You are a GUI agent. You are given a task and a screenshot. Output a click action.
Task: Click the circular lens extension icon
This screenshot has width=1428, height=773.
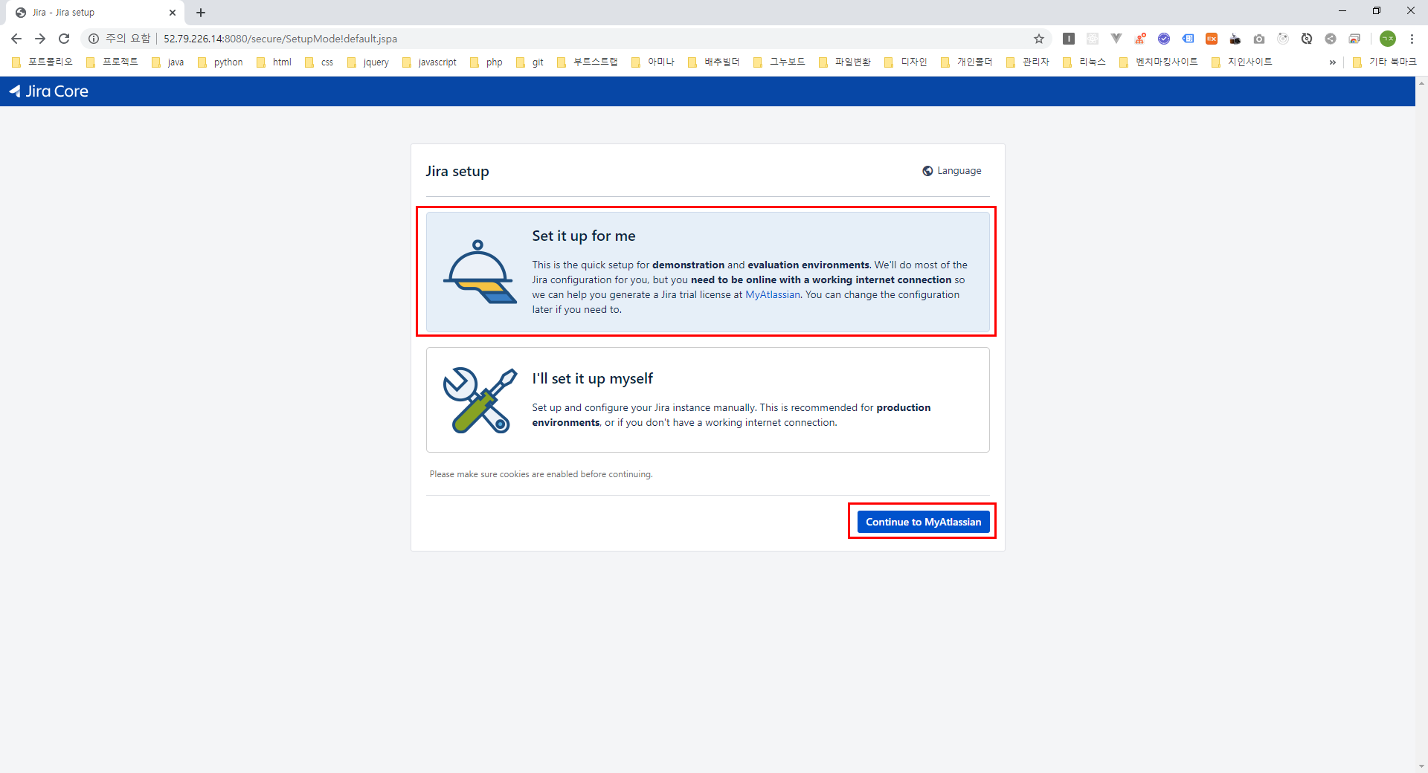1283,39
